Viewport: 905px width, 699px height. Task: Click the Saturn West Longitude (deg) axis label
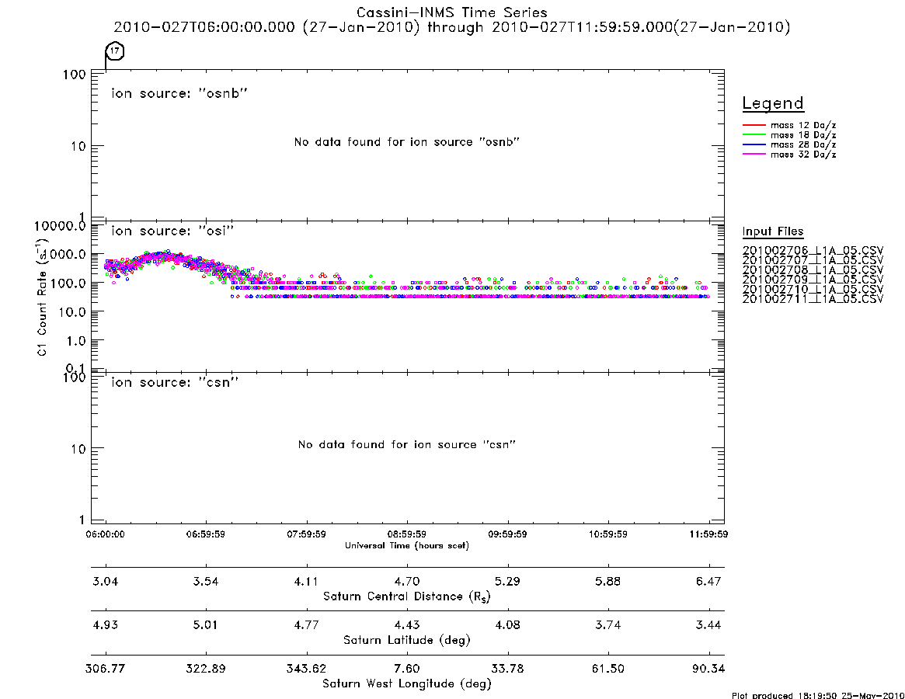tap(407, 684)
